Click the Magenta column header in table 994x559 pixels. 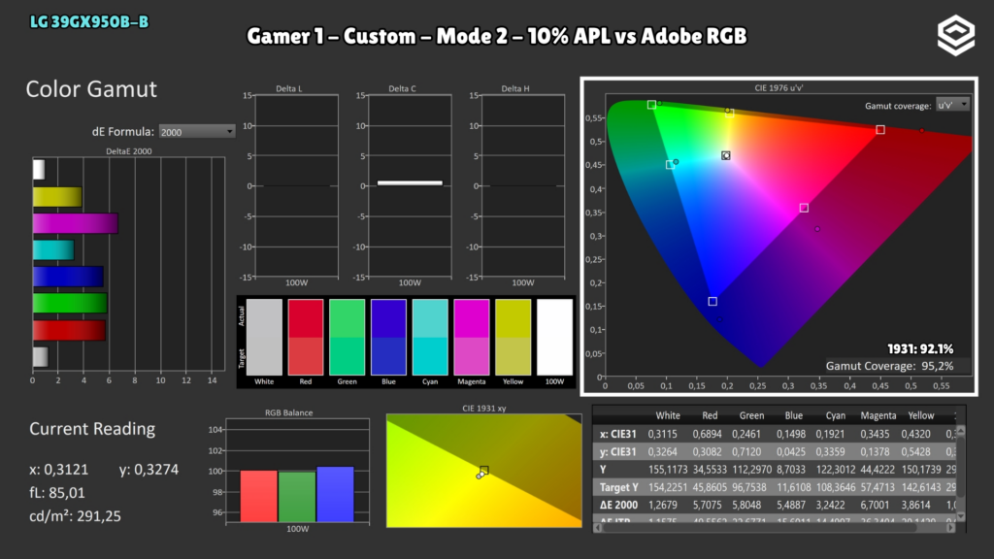(x=878, y=415)
